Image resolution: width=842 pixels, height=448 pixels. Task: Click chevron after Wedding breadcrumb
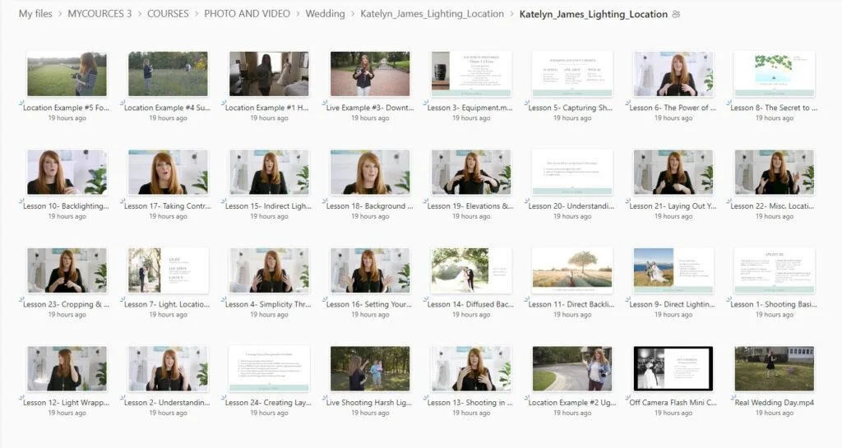pos(353,14)
